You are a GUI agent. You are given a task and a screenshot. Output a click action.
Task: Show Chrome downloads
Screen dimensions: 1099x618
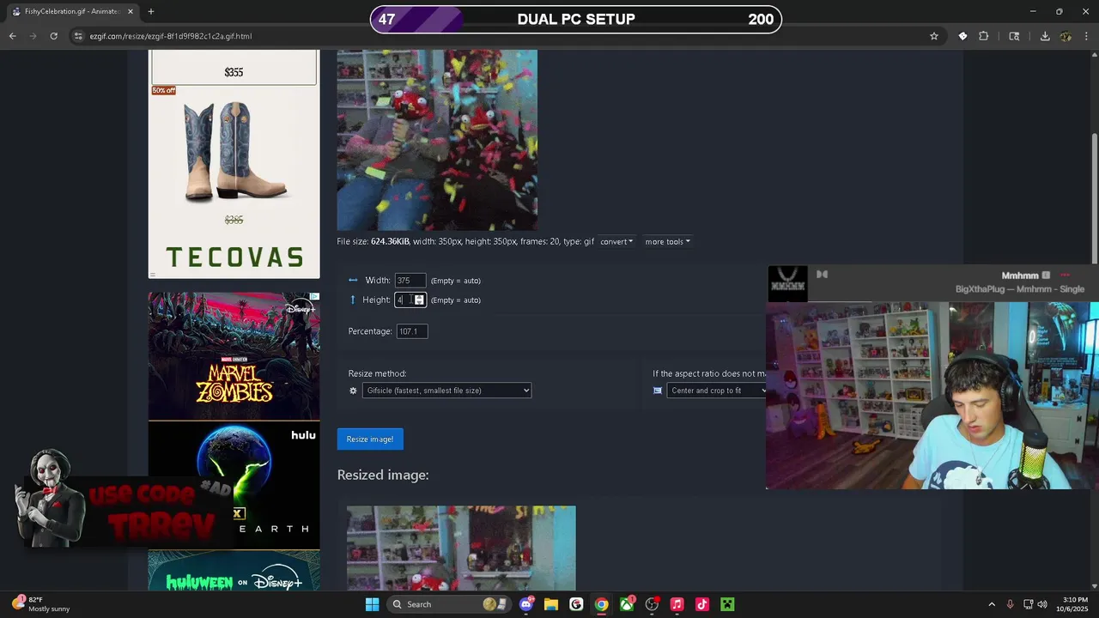coord(1045,36)
